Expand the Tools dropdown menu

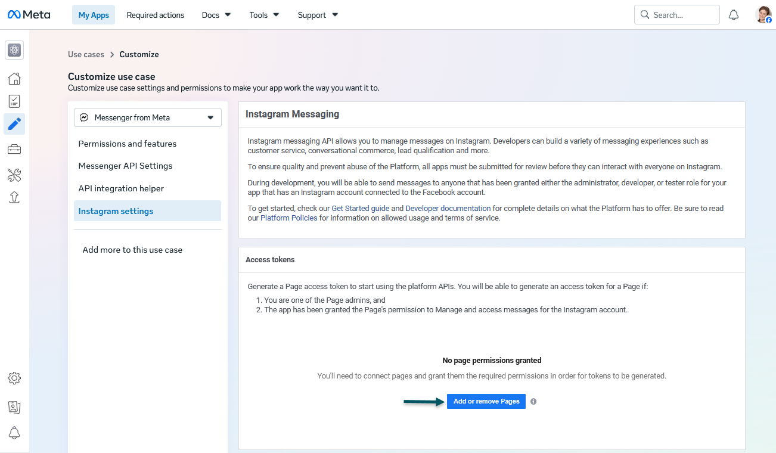point(264,15)
